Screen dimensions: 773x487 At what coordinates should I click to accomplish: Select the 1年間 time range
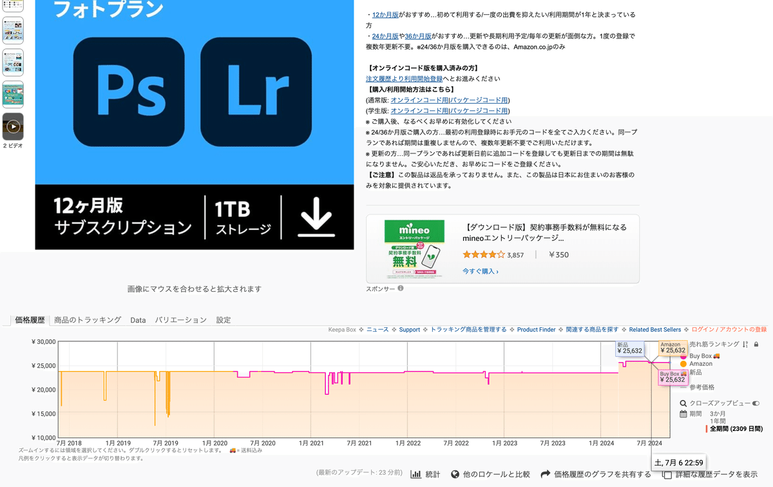718,421
